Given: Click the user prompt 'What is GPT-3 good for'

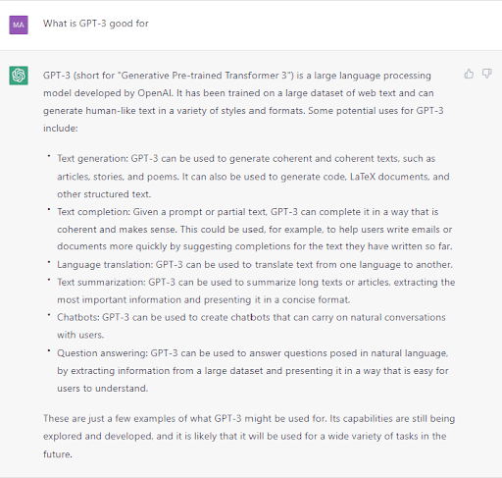Looking at the screenshot, I should click(x=96, y=24).
